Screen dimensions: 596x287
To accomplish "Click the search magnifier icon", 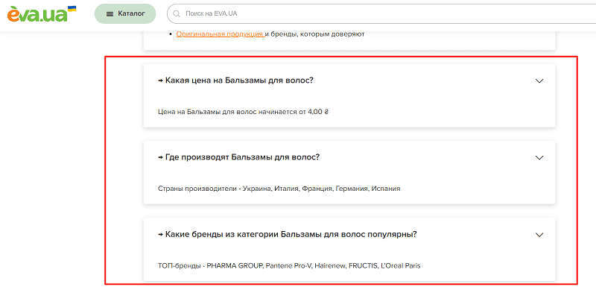I will [x=177, y=13].
